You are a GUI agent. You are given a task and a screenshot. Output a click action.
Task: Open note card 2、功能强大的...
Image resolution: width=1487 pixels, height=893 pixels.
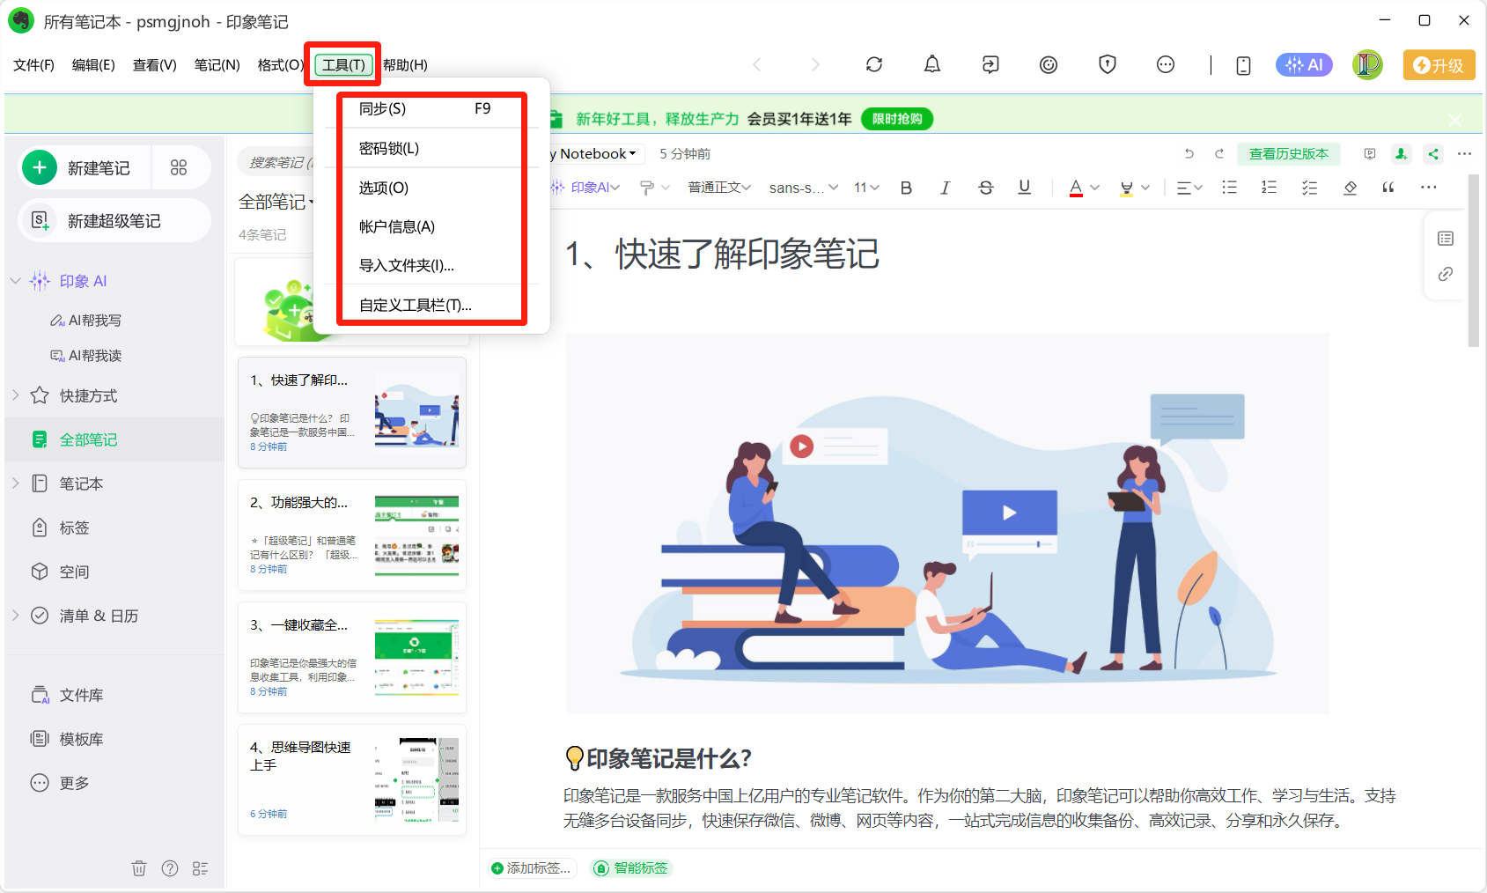click(352, 535)
